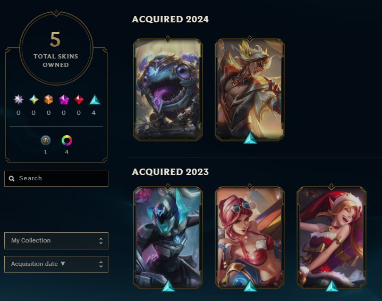The image size is (382, 301).
Task: Select the armored teal-visor champion skin card
Action: 168,237
